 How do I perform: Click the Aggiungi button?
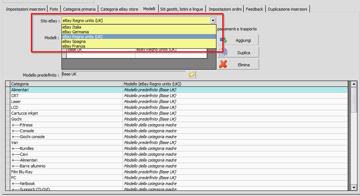pos(238,40)
